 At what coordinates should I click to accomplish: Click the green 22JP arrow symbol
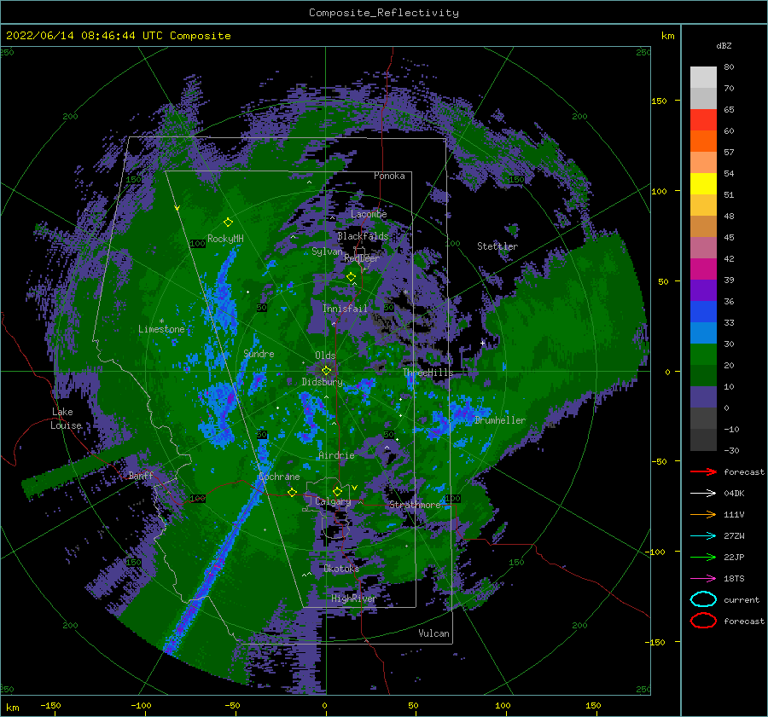[x=703, y=557]
